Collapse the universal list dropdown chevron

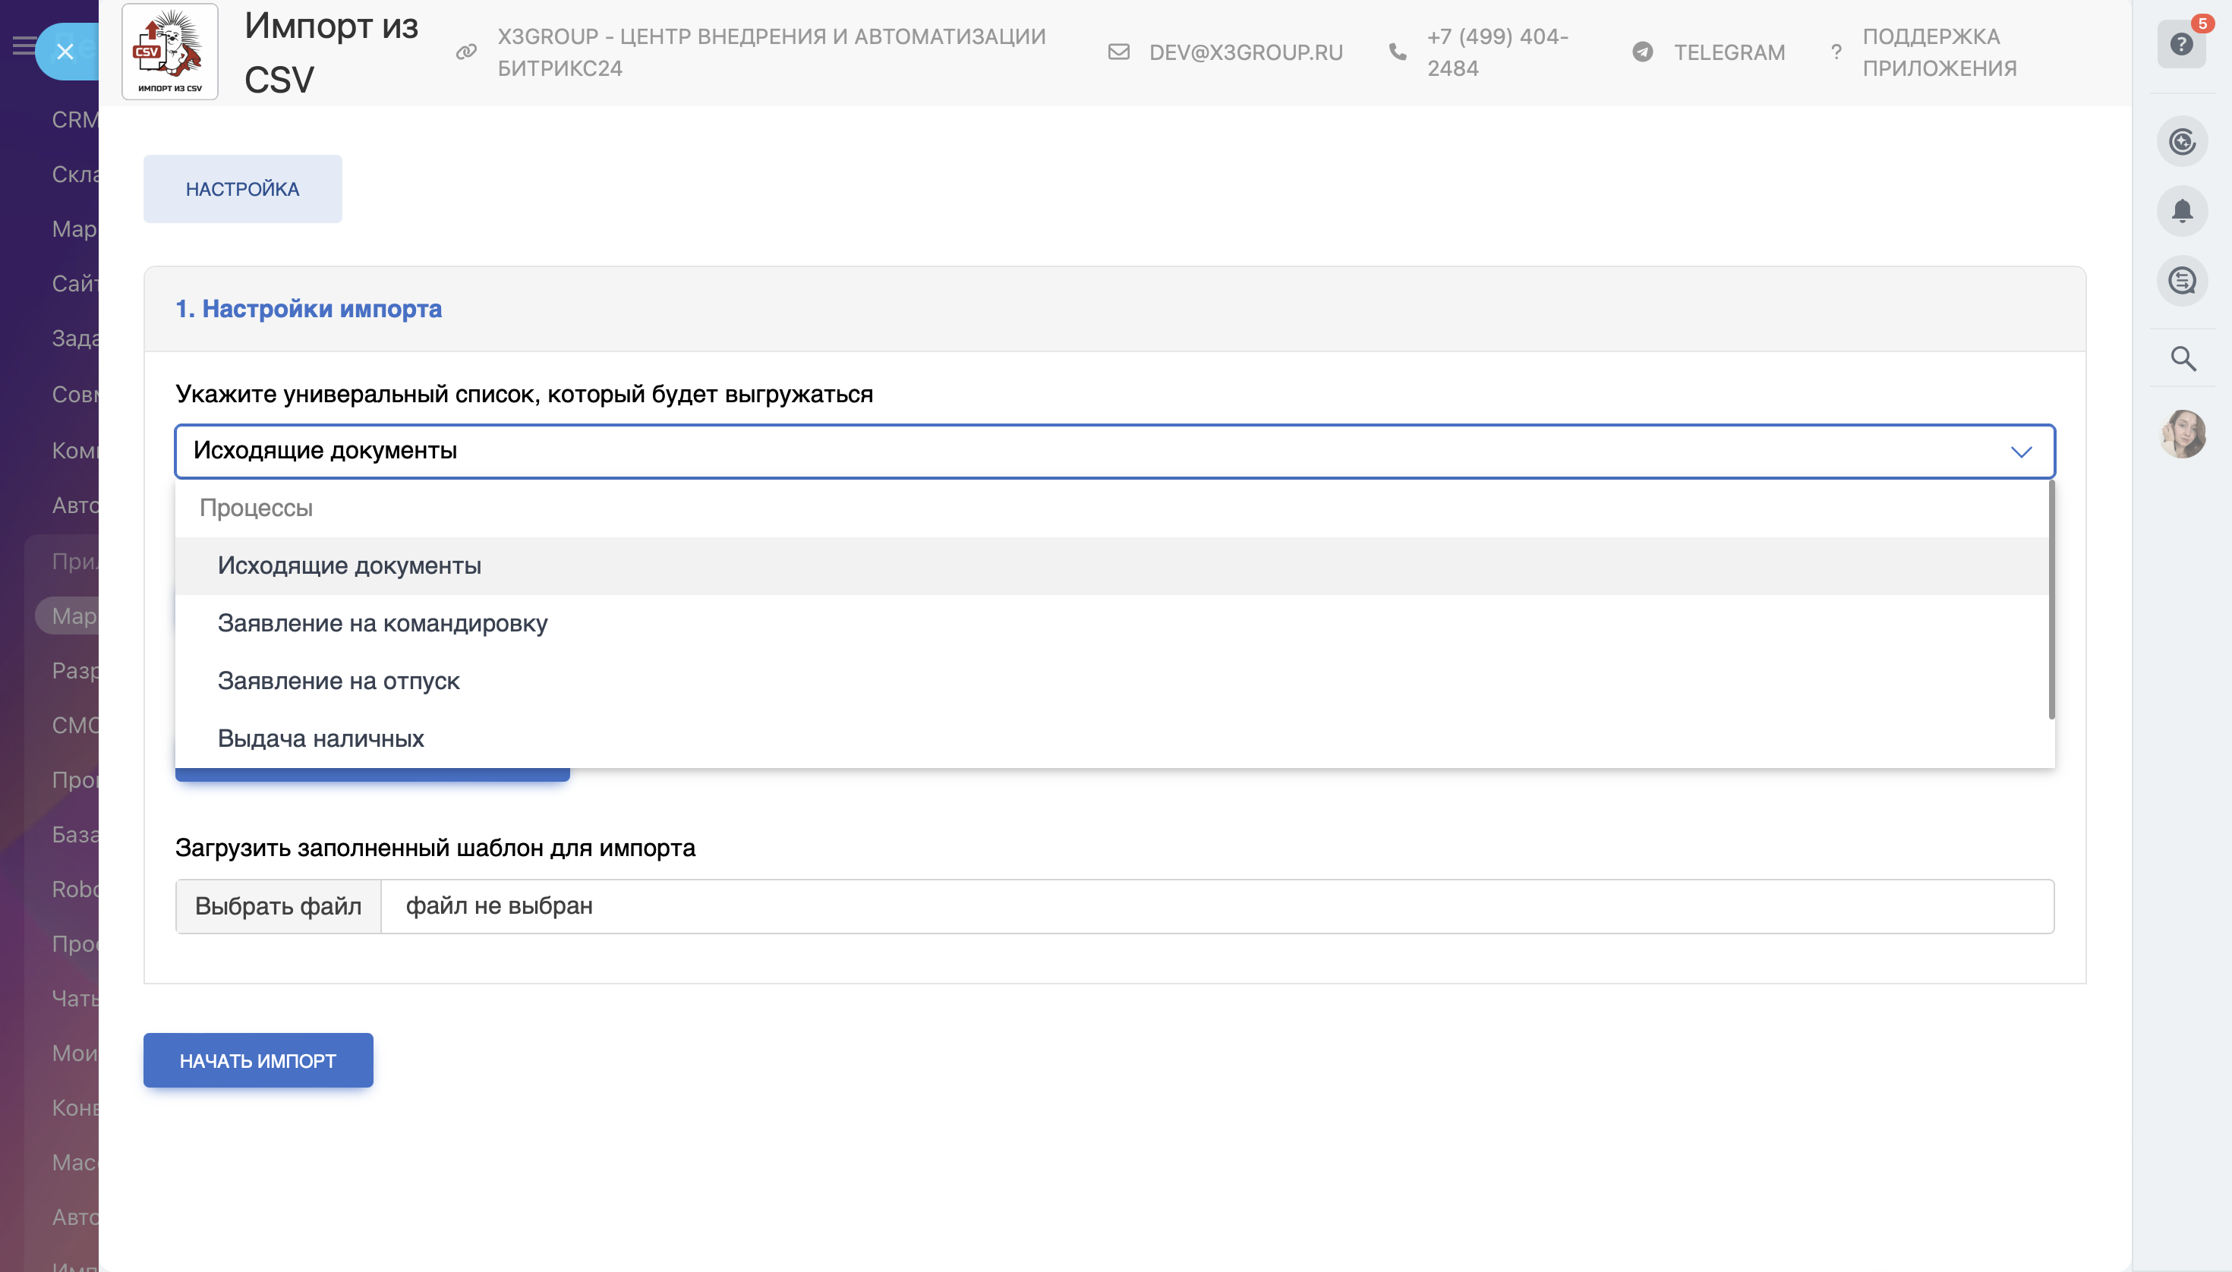tap(2020, 452)
